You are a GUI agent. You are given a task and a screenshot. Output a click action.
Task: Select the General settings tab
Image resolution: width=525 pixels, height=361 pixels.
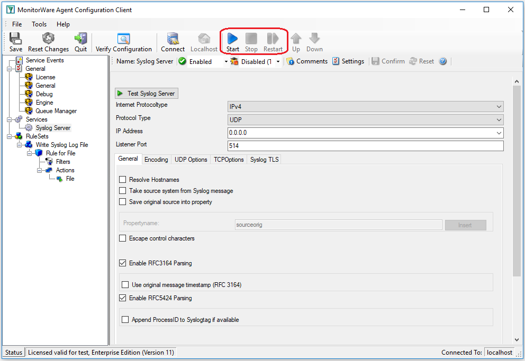click(x=128, y=159)
